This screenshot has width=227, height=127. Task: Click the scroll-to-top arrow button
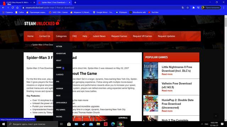coord(216,116)
